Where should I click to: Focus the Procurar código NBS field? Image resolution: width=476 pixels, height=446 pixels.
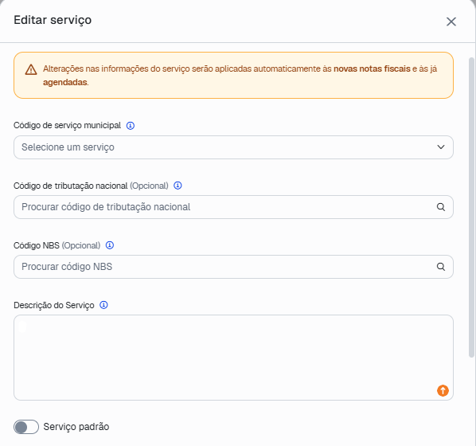(x=233, y=267)
